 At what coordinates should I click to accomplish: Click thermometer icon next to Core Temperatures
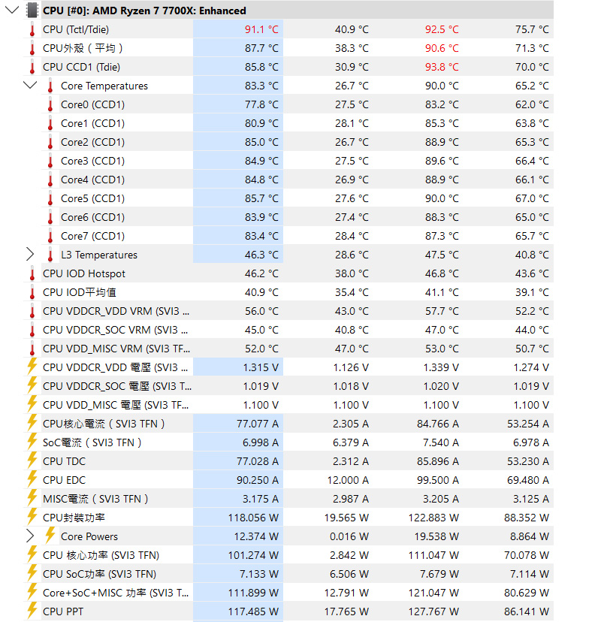(50, 86)
